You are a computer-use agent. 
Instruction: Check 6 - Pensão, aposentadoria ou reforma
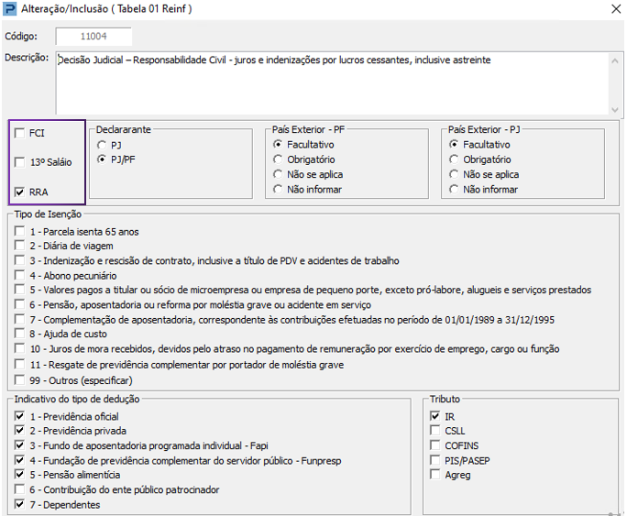click(x=19, y=304)
